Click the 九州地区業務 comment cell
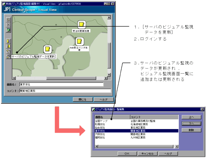 (138, 137)
